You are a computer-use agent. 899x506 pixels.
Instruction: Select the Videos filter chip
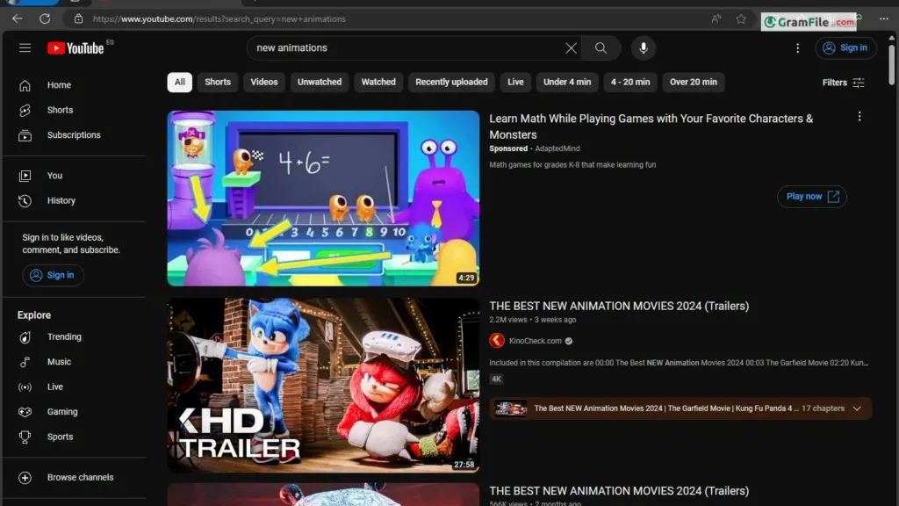tap(263, 82)
